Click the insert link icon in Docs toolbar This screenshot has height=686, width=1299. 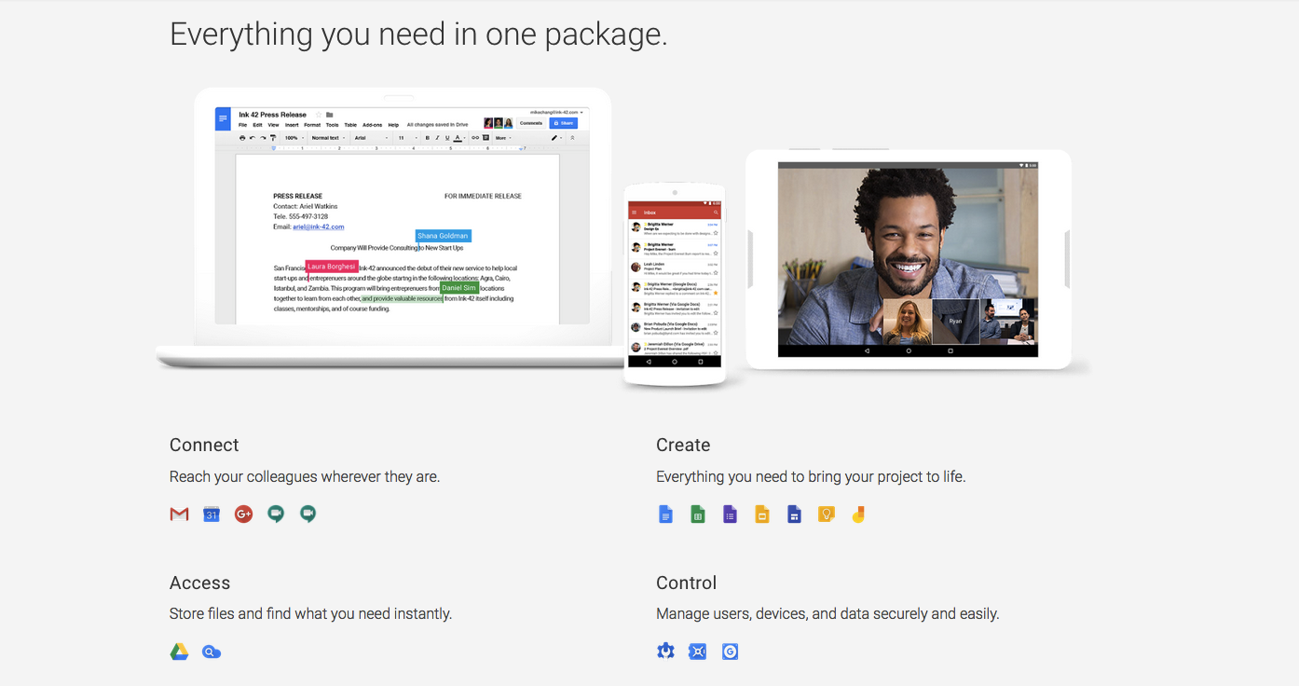[x=475, y=138]
